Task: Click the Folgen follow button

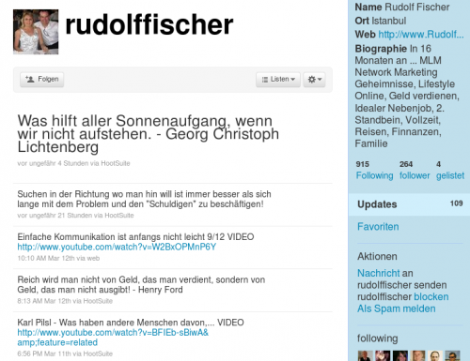Action: (42, 80)
